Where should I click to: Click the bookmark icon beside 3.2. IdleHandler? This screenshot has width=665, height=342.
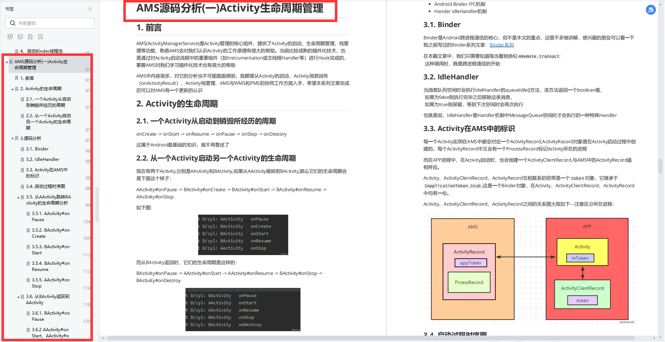(x=22, y=159)
